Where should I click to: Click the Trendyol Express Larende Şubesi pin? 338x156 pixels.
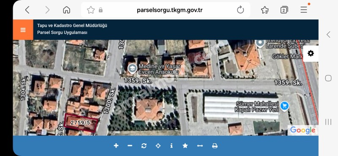260,43
